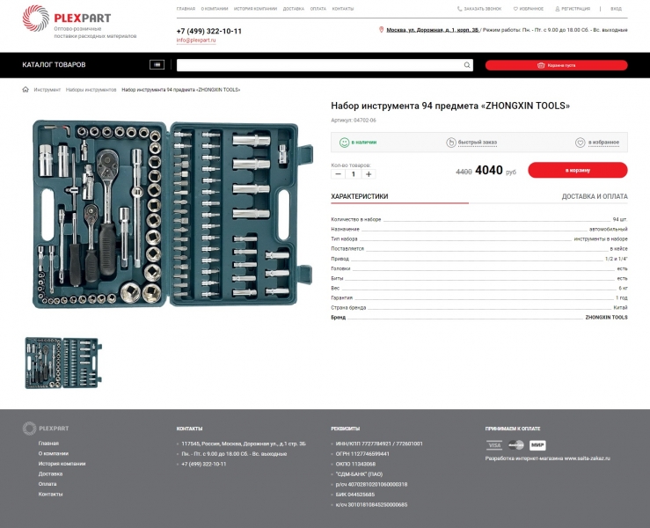Click the +7 (499) 322-10-11 header phone
The height and width of the screenshot is (528, 650).
[x=209, y=31]
